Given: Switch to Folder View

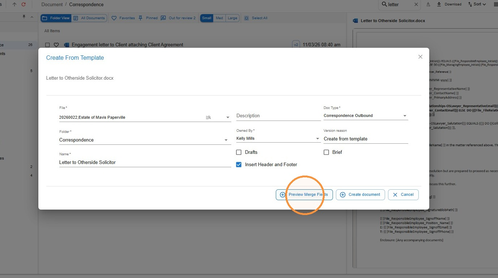Looking at the screenshot, I should pos(55,18).
